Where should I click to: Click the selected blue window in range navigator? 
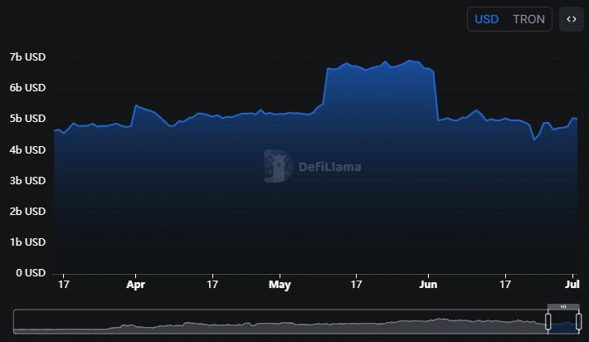563,322
